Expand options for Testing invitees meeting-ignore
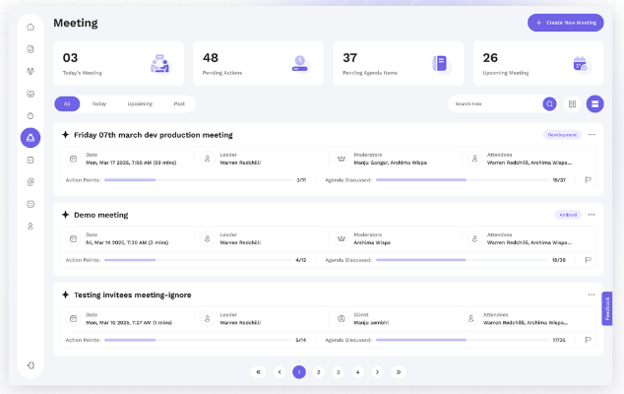This screenshot has width=624, height=394. pos(592,295)
